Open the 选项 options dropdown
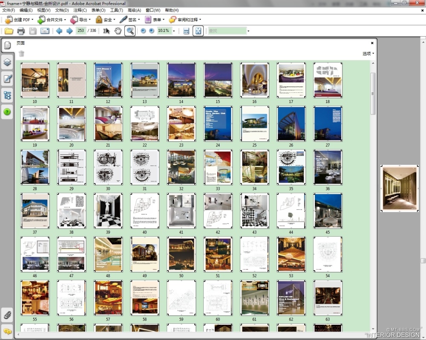 pos(368,54)
